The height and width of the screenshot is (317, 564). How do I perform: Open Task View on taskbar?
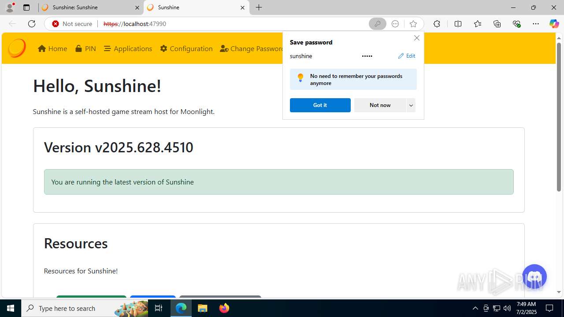pos(159,308)
